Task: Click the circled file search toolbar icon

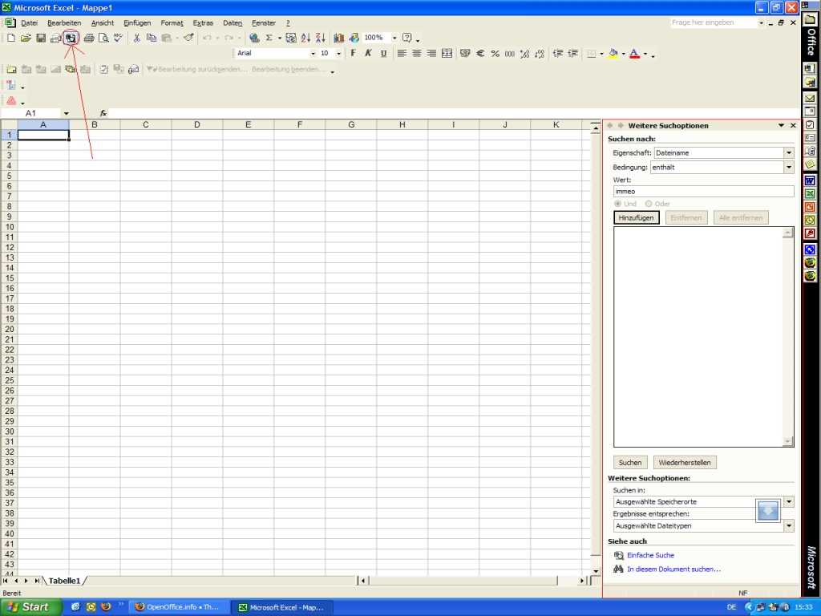Action: 71,38
